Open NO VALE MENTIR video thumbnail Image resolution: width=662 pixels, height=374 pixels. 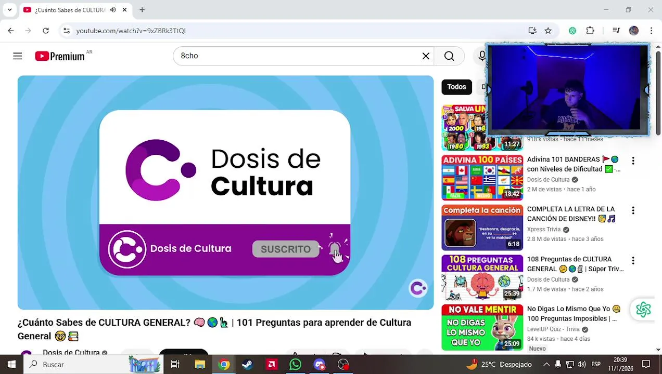[482, 327]
